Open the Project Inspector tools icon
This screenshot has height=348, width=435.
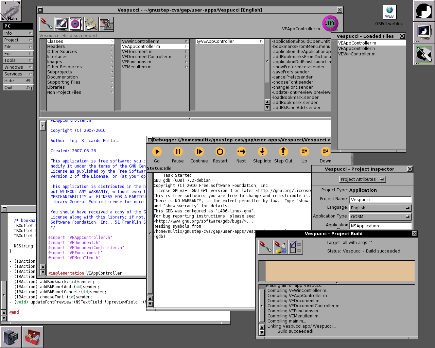coord(106,24)
